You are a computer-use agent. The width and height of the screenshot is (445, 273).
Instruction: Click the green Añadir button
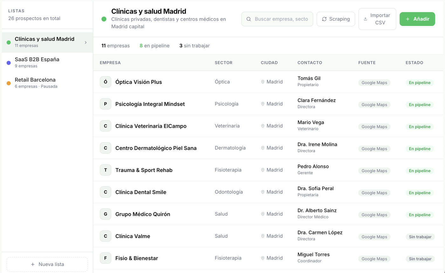[417, 19]
